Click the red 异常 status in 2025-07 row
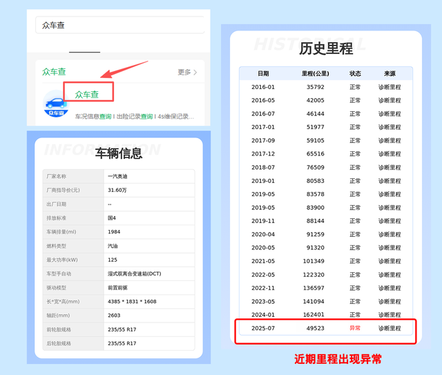 355,328
